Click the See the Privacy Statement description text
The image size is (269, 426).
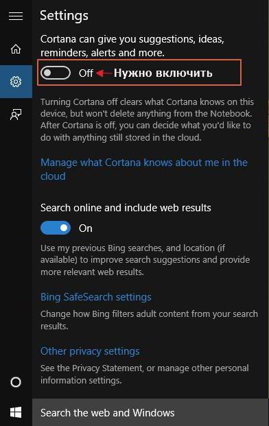pos(145,374)
